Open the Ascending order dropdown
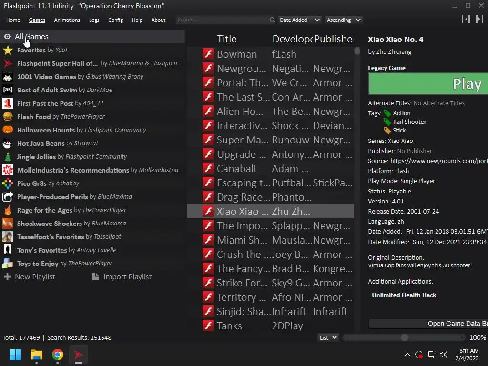The height and width of the screenshot is (366, 488). click(343, 20)
